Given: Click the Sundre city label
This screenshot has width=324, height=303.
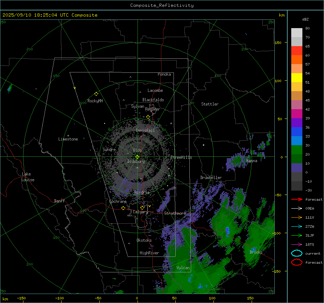Looking at the screenshot, I should pos(109,149).
